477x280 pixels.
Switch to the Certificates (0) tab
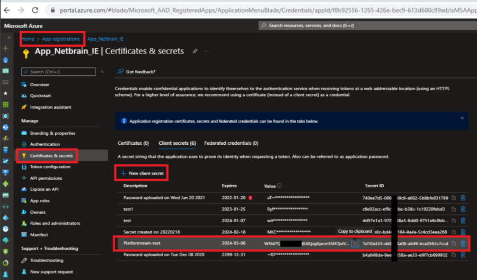point(133,143)
